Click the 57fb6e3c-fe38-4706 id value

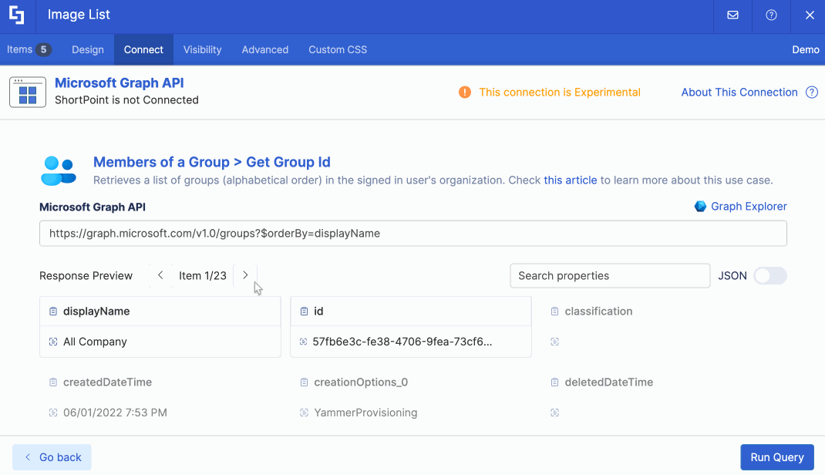coord(402,342)
